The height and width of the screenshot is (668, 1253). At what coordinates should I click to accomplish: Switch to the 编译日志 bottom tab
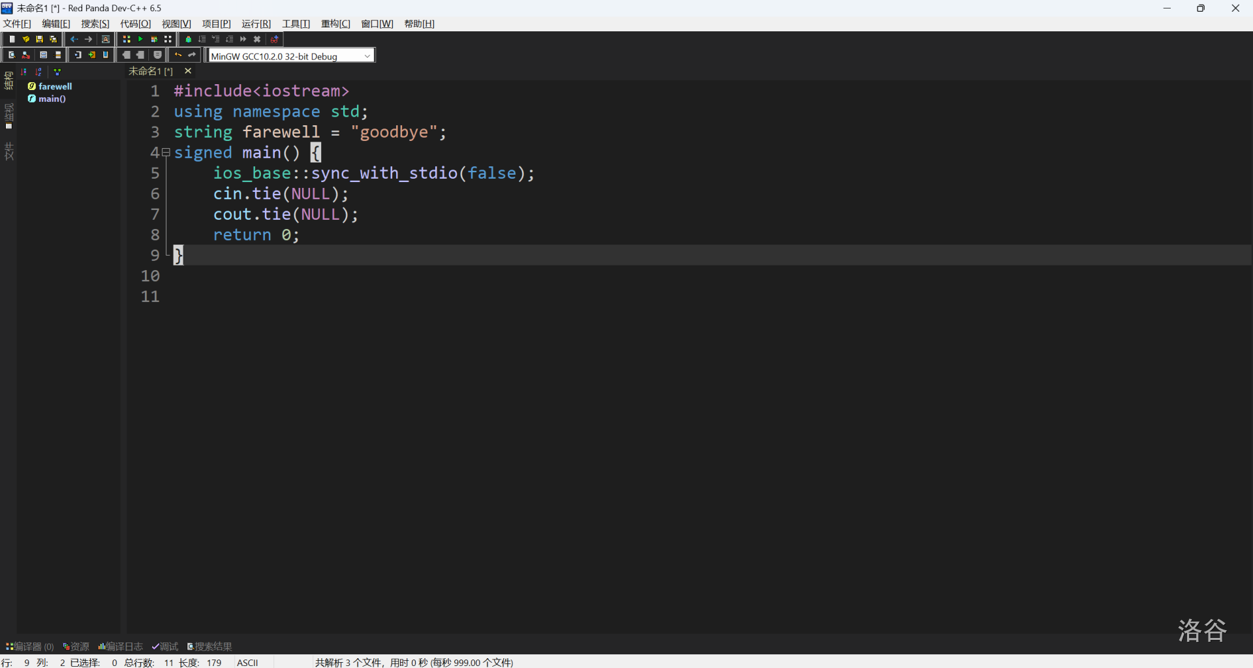(121, 646)
